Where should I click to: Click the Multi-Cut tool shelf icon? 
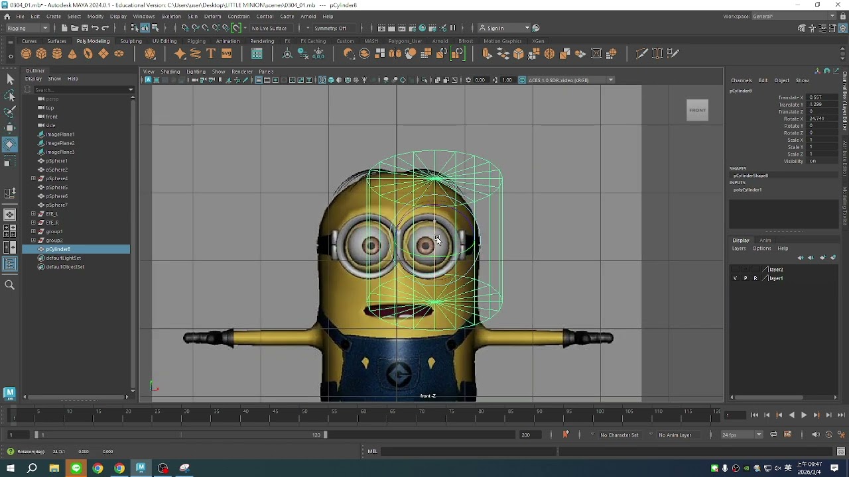point(641,54)
